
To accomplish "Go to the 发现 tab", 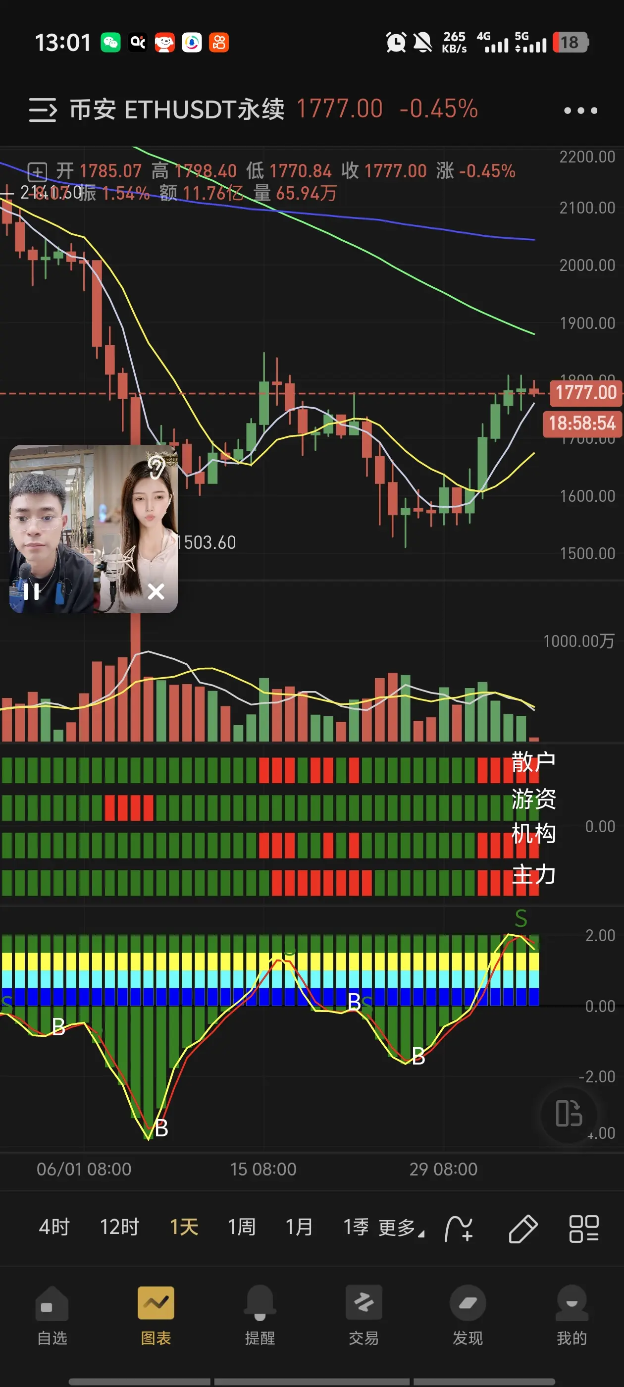I will click(x=468, y=1315).
